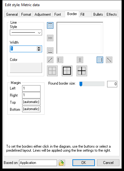Toggle the right border line button

click(x=100, y=60)
